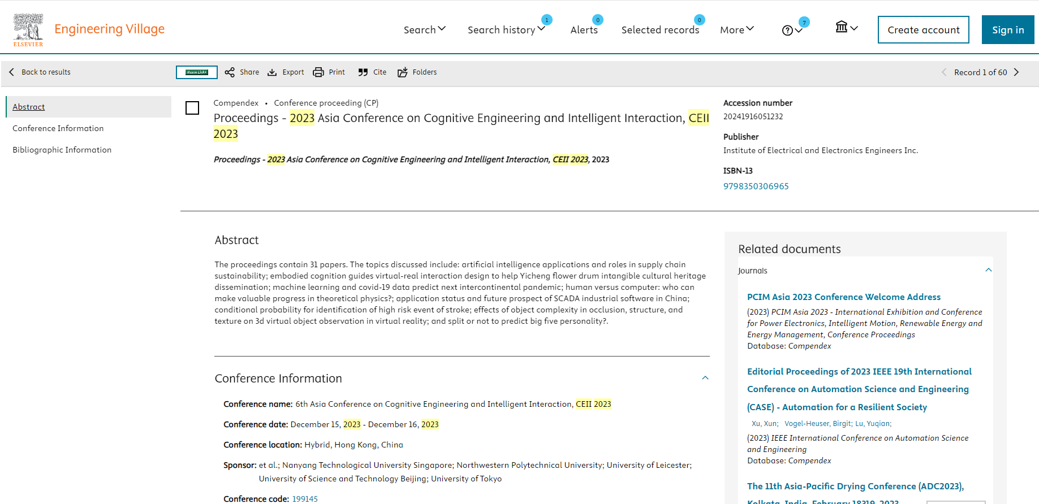Image resolution: width=1039 pixels, height=504 pixels.
Task: Click the back arrow beside Back to results
Action: point(12,72)
